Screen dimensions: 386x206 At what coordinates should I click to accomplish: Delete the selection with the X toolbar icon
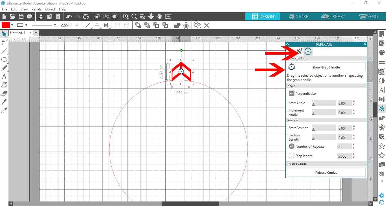pyautogui.click(x=207, y=25)
